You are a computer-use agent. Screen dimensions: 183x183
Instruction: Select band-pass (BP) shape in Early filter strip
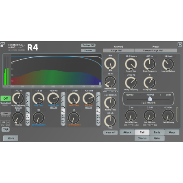click(63, 117)
